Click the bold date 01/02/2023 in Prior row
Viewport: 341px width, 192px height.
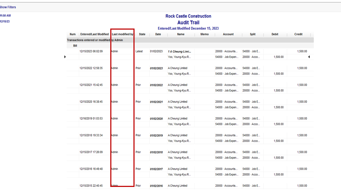156,68
